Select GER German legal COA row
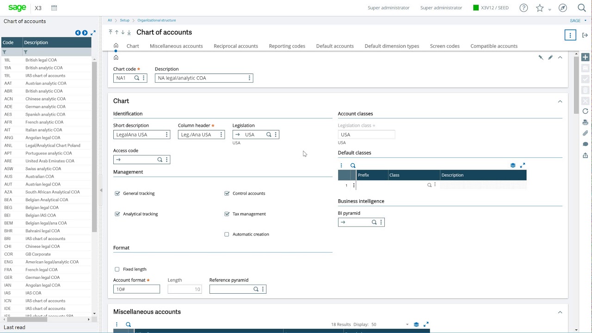The width and height of the screenshot is (592, 333). click(x=46, y=277)
